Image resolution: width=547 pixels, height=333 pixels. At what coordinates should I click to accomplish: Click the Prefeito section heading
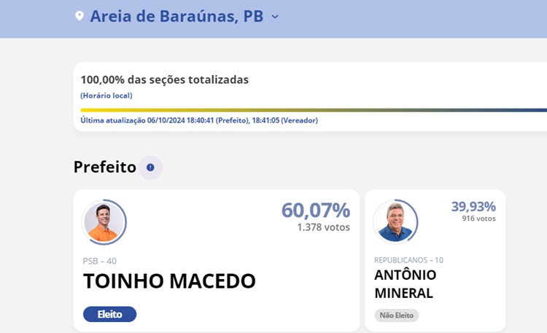pos(105,167)
